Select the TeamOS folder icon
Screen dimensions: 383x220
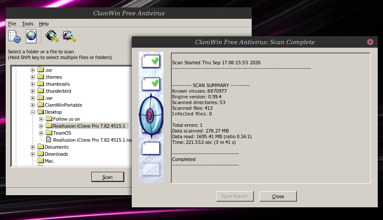pos(49,133)
